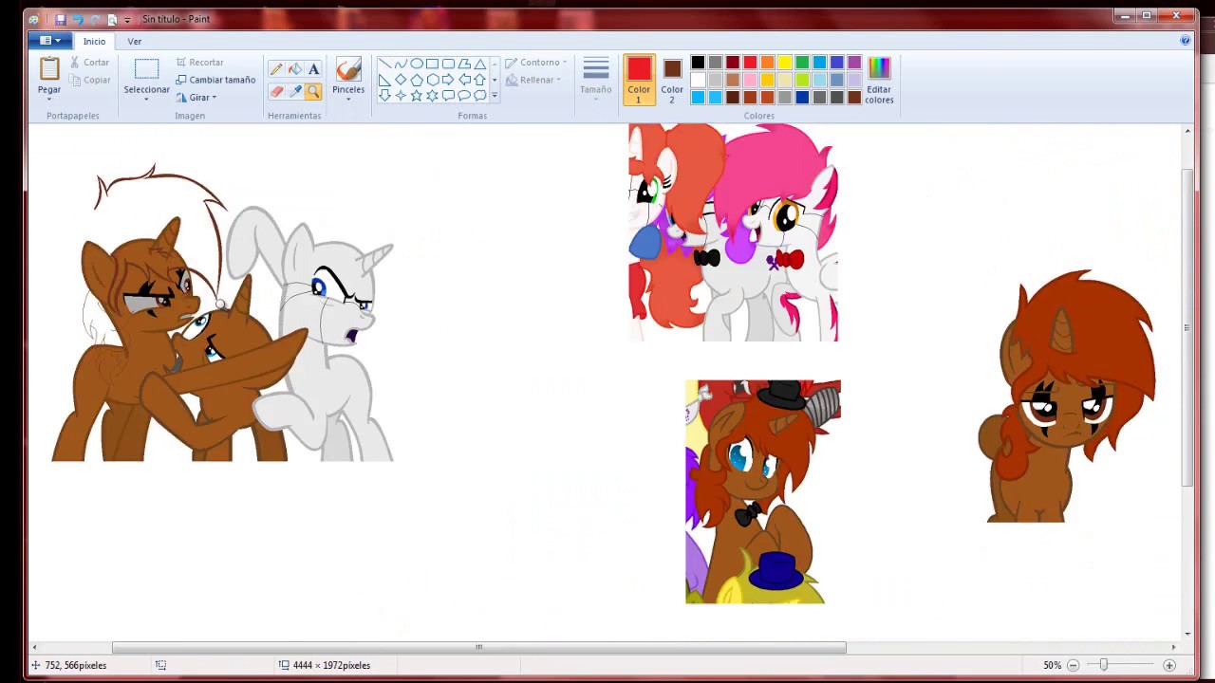The width and height of the screenshot is (1215, 683).
Task: Select the Text tool
Action: point(313,69)
